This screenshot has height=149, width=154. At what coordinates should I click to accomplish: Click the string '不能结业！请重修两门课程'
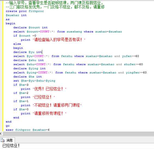click(57, 105)
